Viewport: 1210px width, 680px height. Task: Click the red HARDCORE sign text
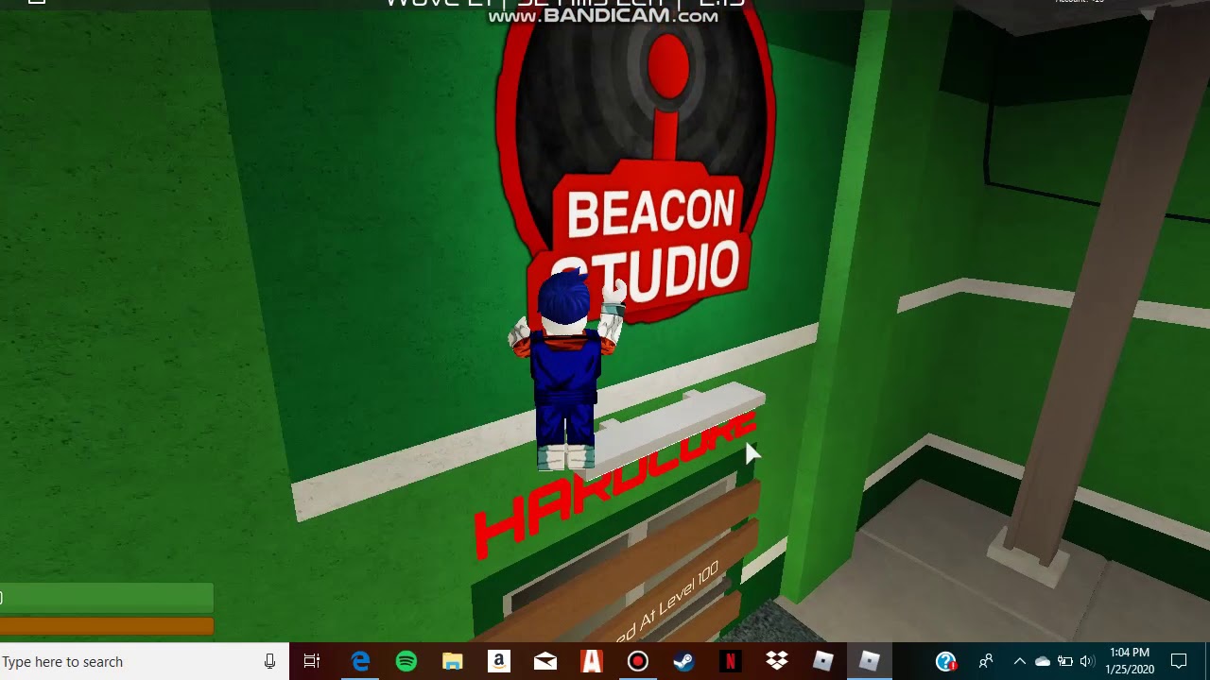[615, 485]
